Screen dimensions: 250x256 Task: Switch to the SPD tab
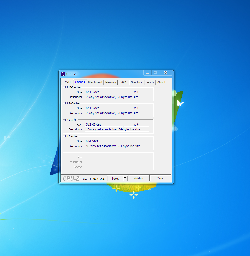click(123, 82)
